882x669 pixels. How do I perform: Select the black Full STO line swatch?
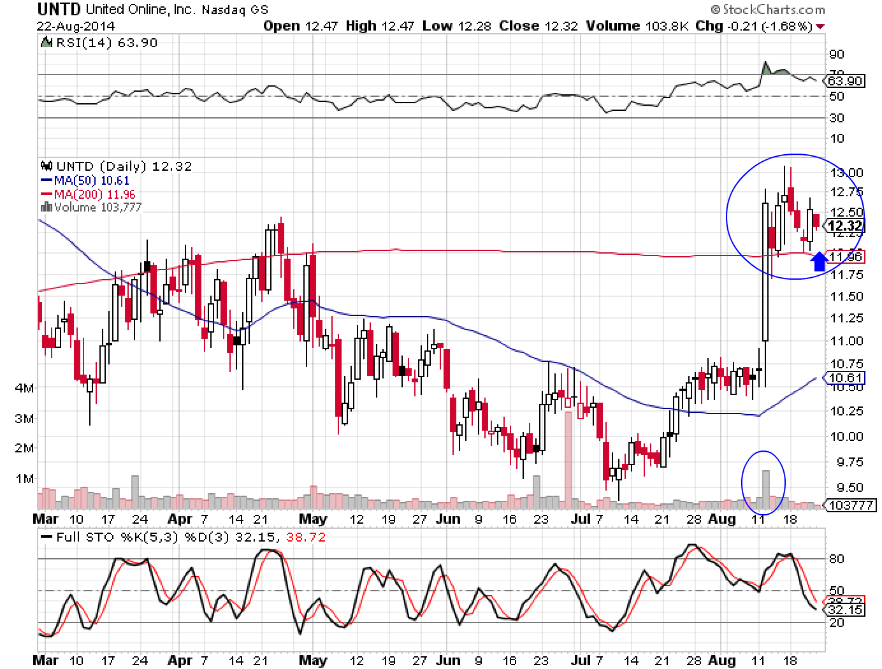click(x=47, y=537)
